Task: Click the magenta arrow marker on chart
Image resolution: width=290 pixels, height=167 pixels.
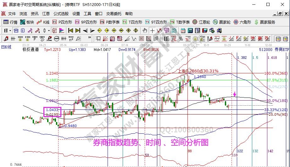Action: (x=234, y=94)
